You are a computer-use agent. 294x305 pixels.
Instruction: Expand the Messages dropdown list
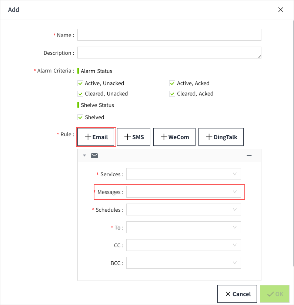point(183,192)
